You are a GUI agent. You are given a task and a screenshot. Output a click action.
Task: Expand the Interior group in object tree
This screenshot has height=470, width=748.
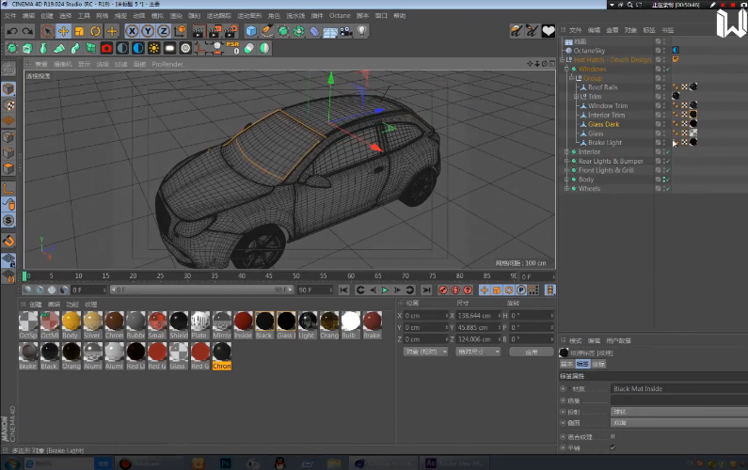click(x=566, y=151)
